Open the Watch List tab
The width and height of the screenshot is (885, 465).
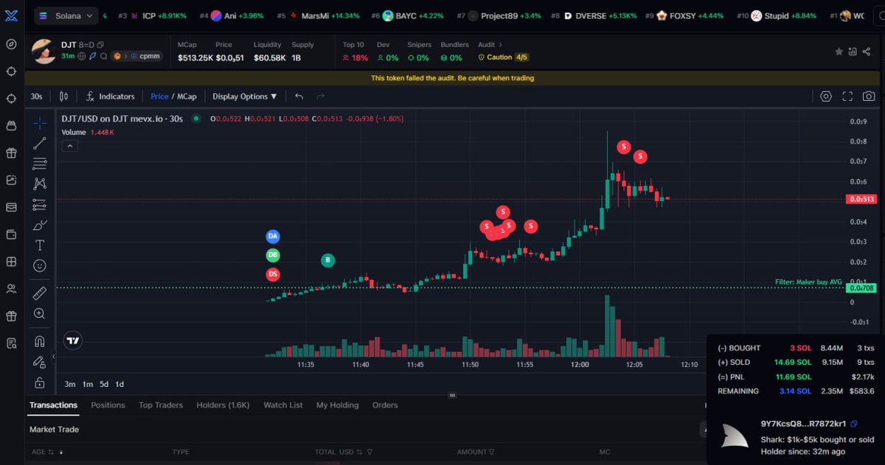pyautogui.click(x=283, y=405)
